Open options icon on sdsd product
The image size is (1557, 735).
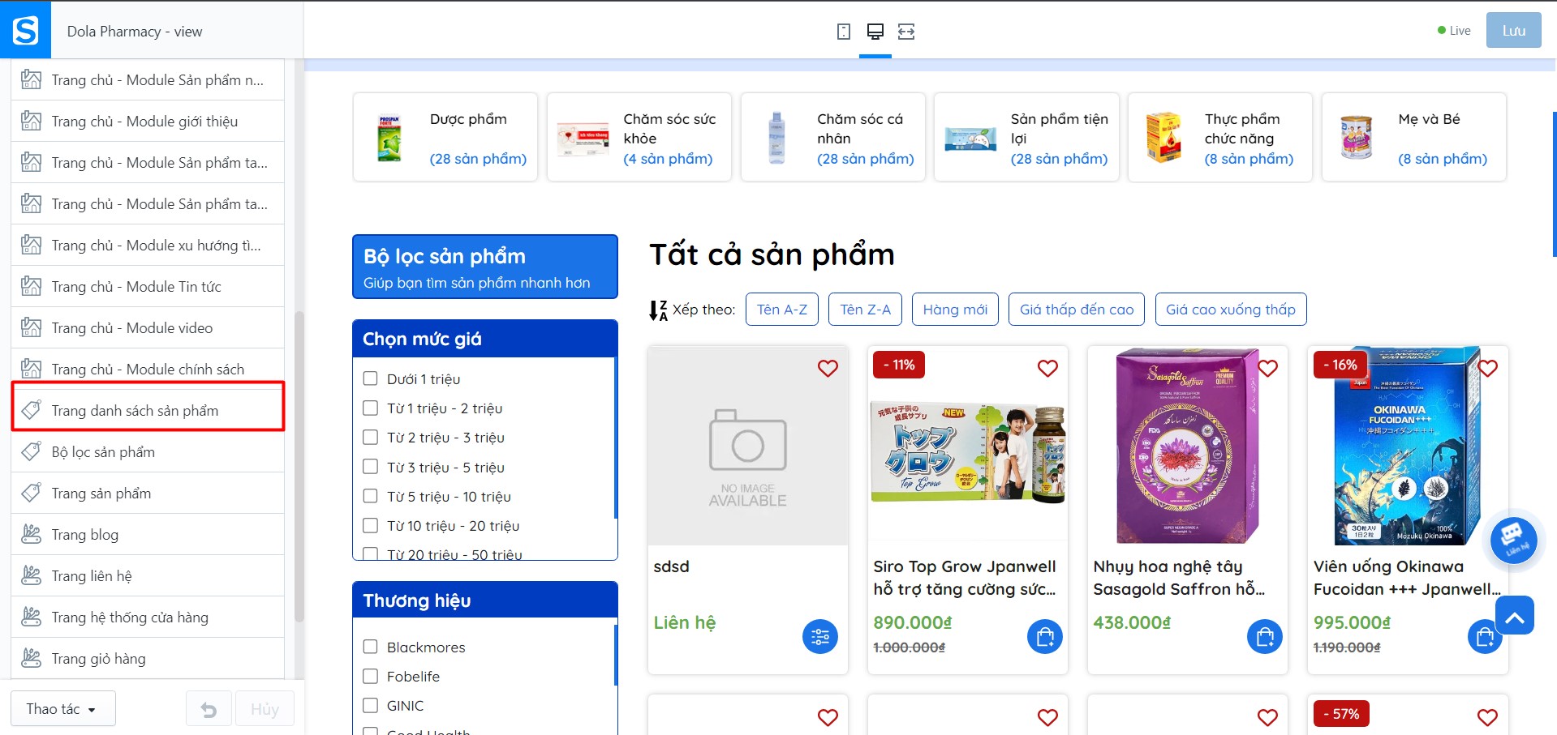[820, 637]
